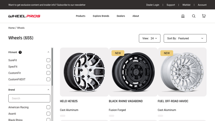Collapse the Brand filter section
215x121 pixels.
(48, 90)
